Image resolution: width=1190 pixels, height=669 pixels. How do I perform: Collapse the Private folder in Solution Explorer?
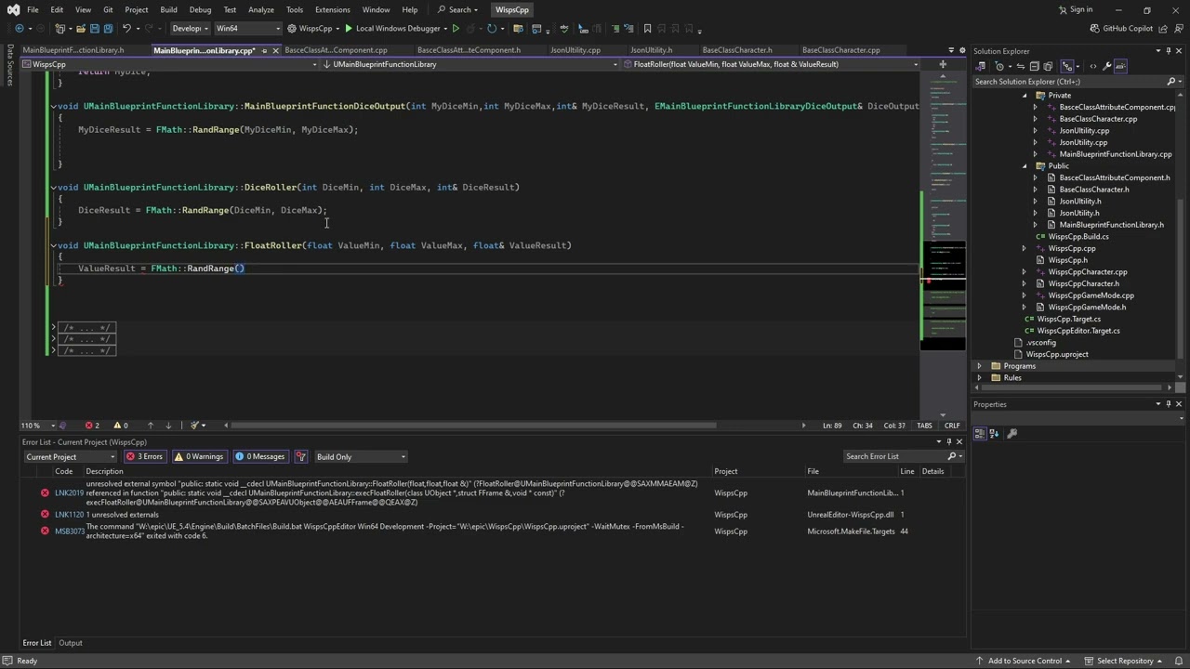(1025, 96)
